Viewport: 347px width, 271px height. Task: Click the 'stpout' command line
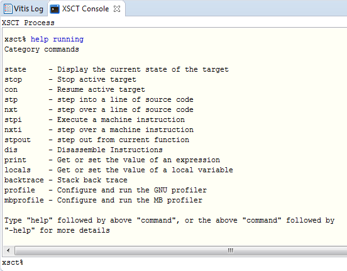click(97, 140)
